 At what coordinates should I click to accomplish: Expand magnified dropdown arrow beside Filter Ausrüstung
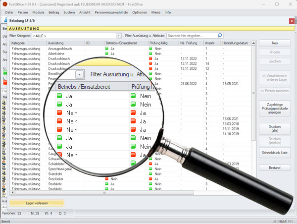coord(80,74)
